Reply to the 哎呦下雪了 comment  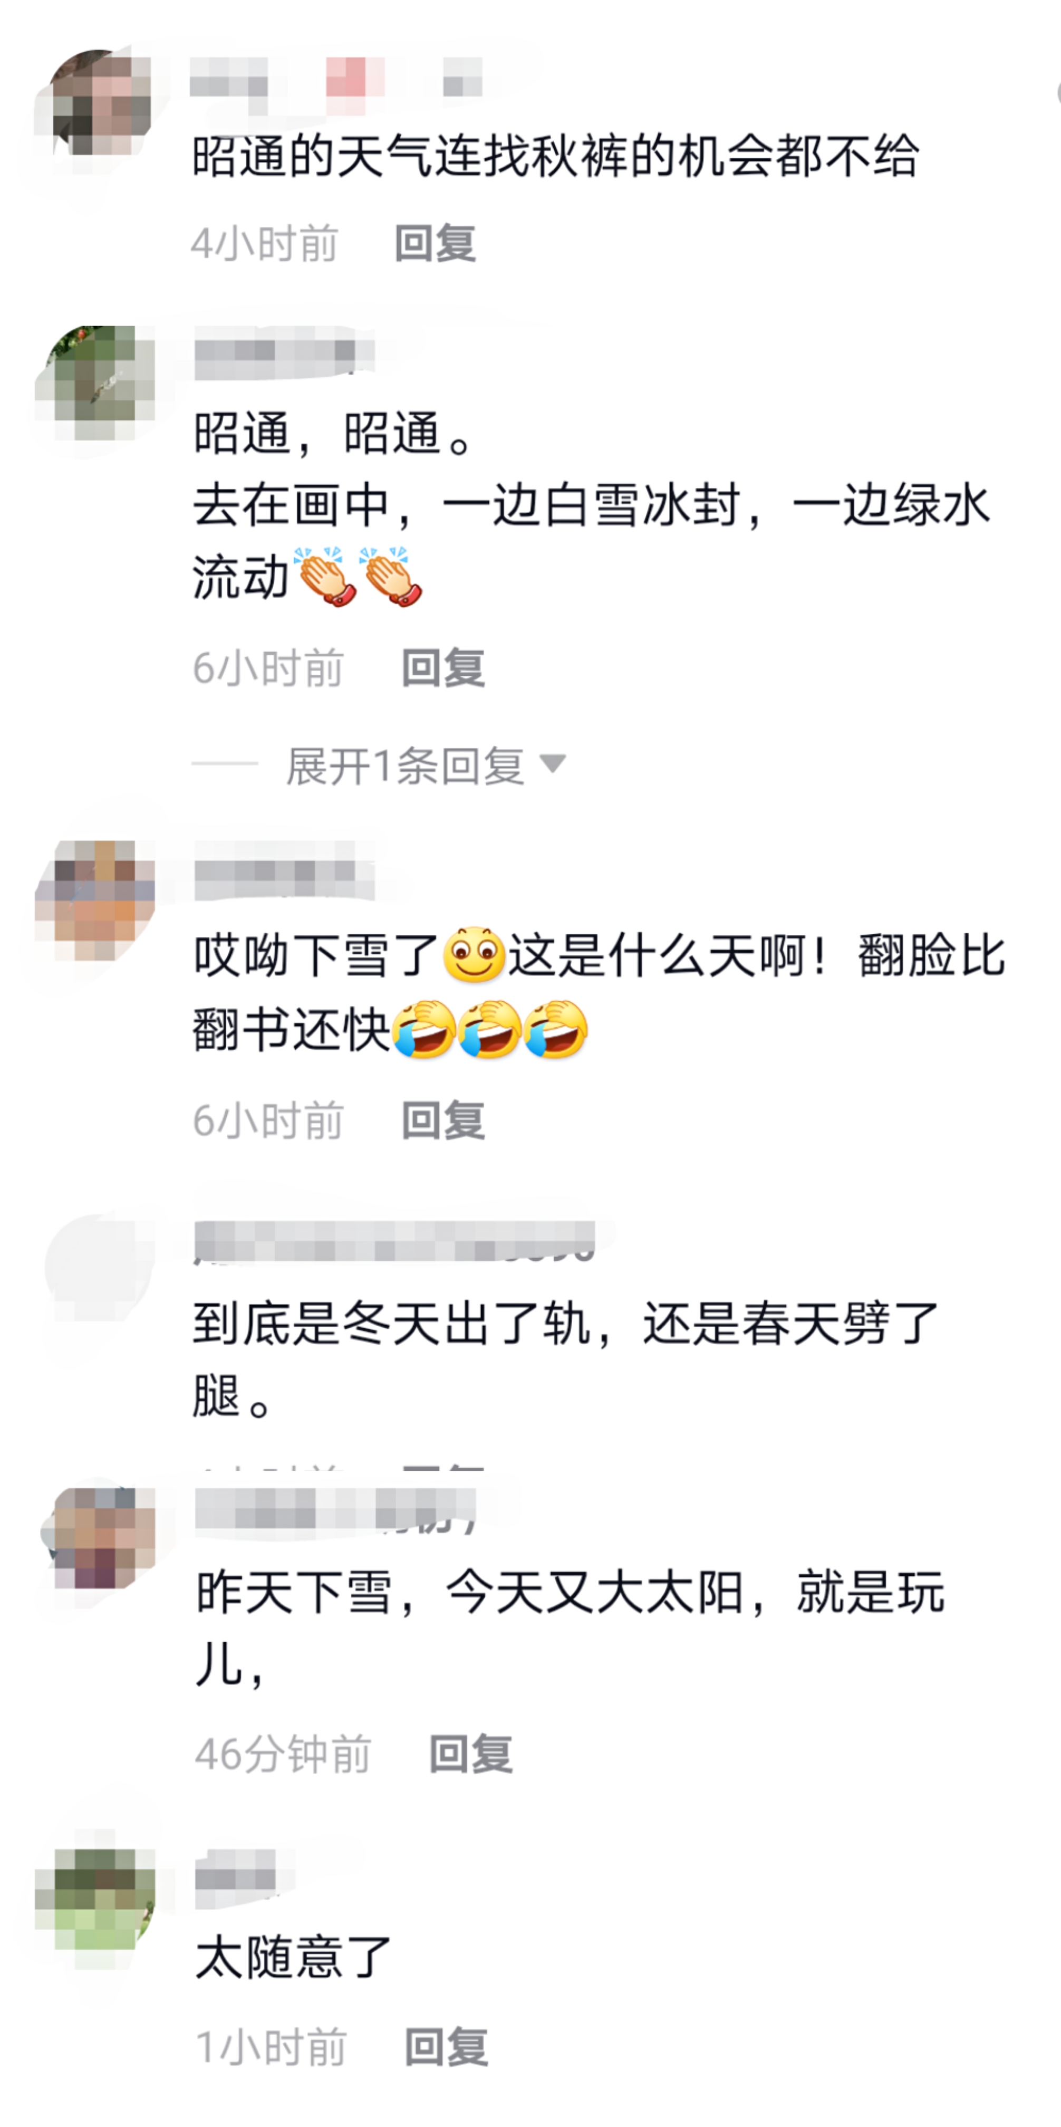443,1120
